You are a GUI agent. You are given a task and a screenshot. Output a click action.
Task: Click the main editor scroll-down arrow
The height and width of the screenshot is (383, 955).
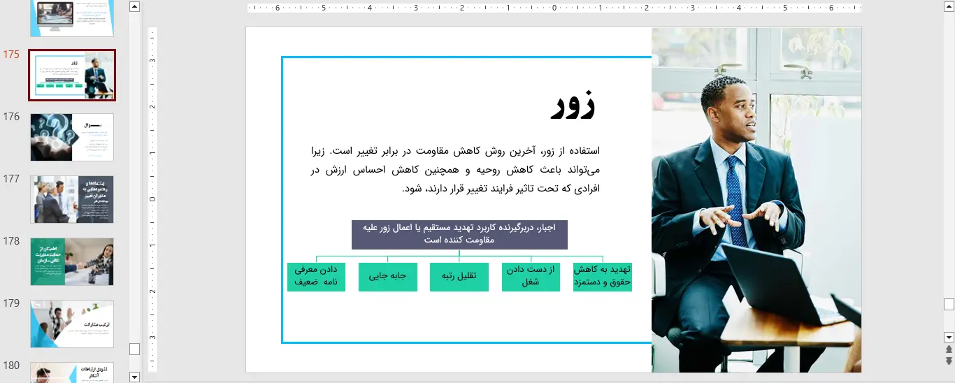click(x=949, y=336)
